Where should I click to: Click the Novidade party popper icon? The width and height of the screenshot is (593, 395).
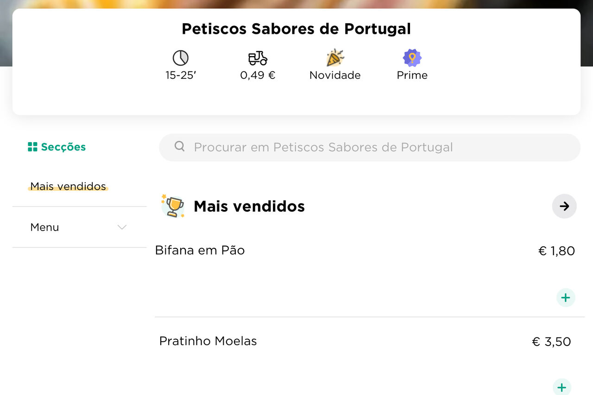point(334,57)
